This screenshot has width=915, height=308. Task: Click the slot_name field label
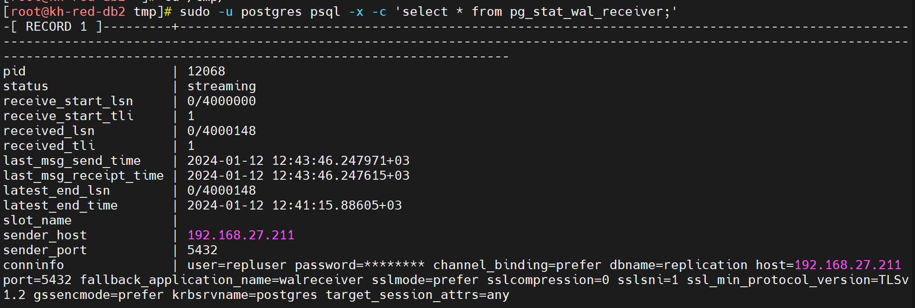(38, 220)
